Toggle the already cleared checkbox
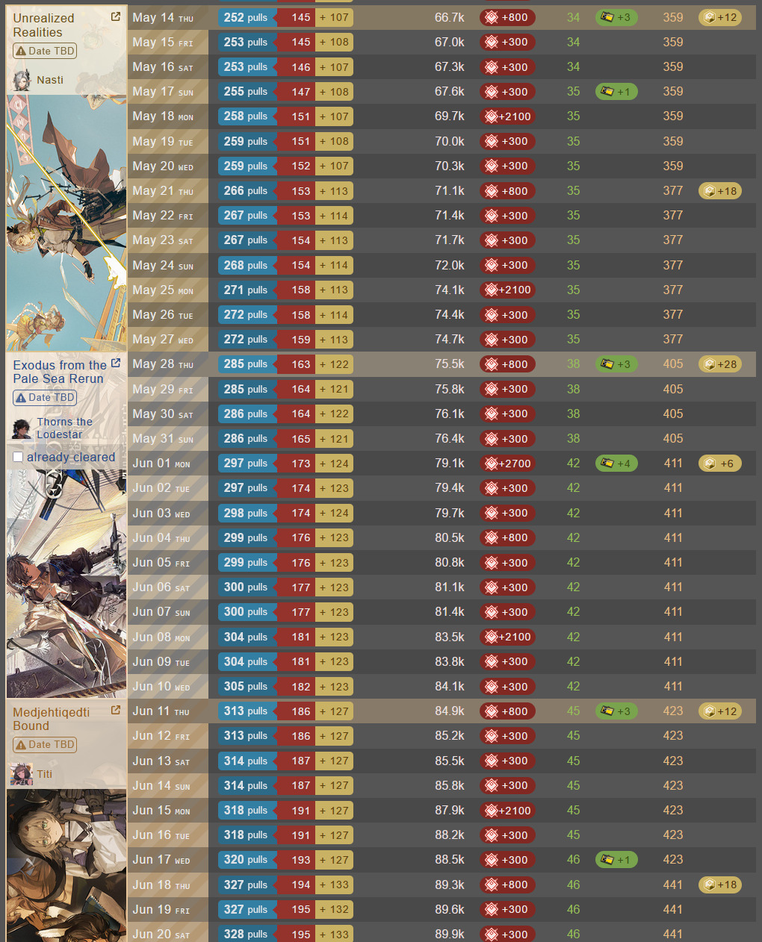Image resolution: width=762 pixels, height=942 pixels. point(18,457)
